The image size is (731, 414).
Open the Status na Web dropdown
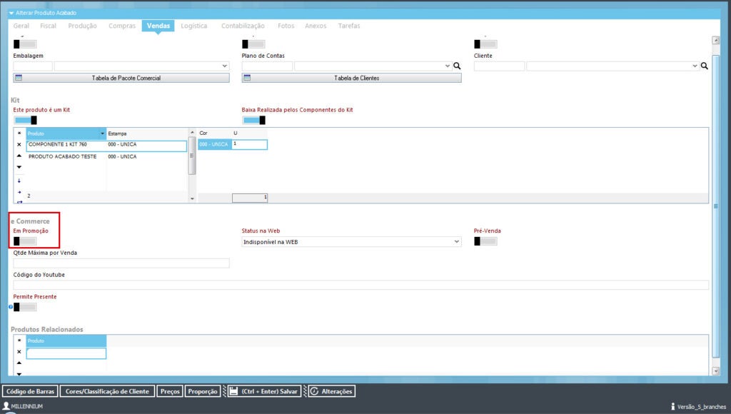tap(457, 242)
